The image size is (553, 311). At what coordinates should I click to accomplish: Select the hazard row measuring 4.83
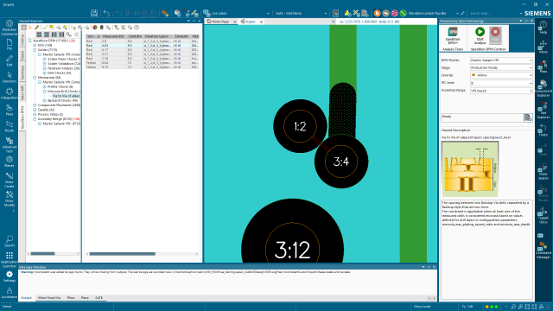pos(143,46)
